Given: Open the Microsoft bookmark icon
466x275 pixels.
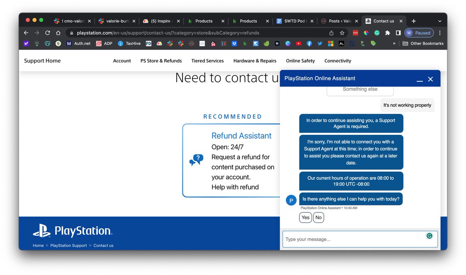Looking at the screenshot, I should tap(330, 44).
